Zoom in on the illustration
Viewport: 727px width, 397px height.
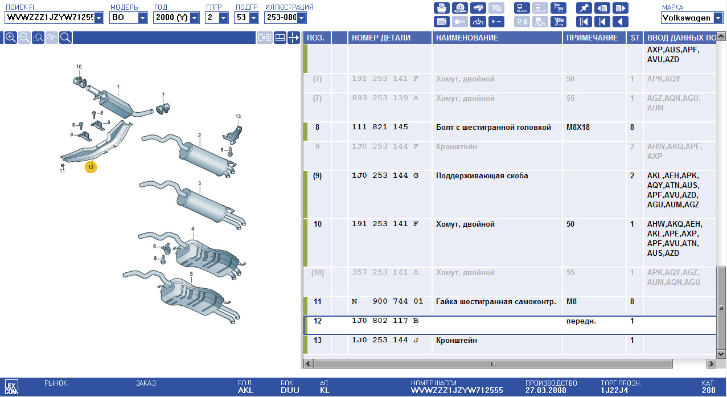click(10, 38)
